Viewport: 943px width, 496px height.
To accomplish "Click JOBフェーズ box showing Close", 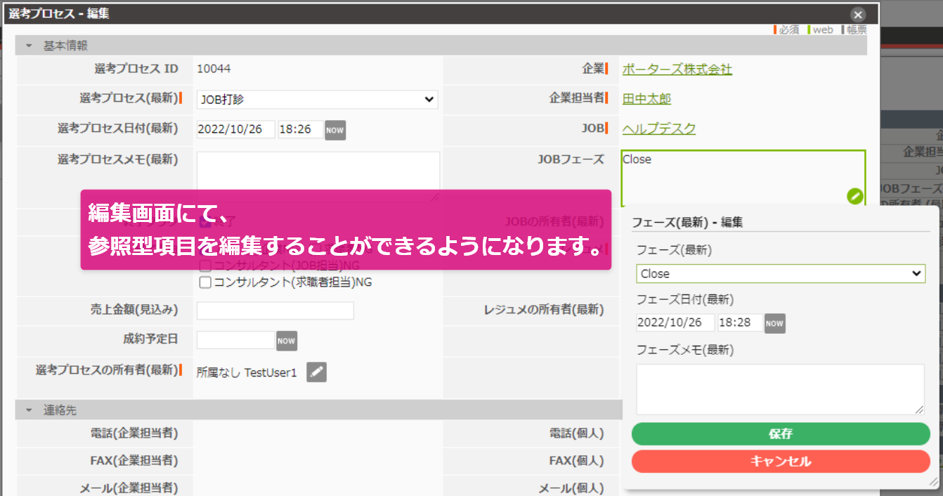I will click(x=743, y=178).
